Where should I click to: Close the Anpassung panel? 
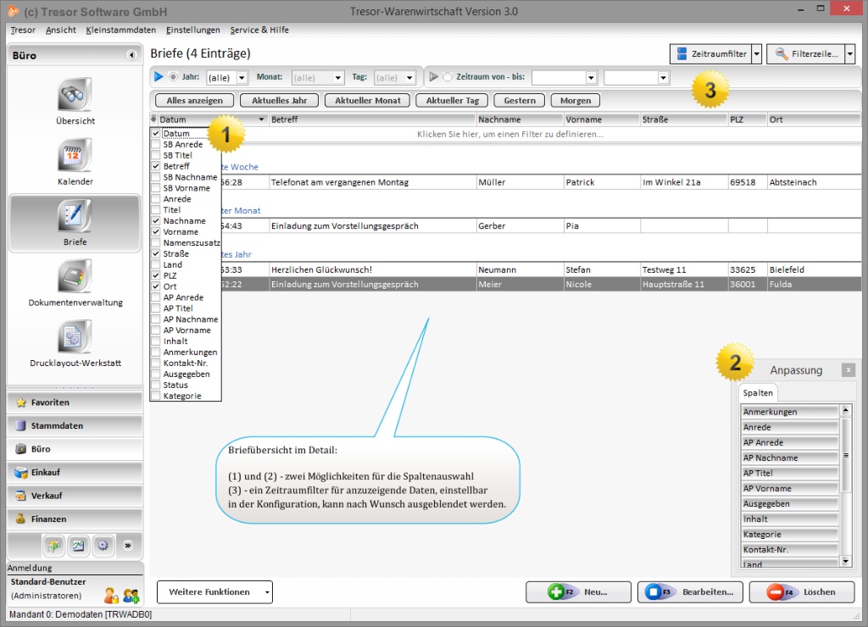click(848, 370)
